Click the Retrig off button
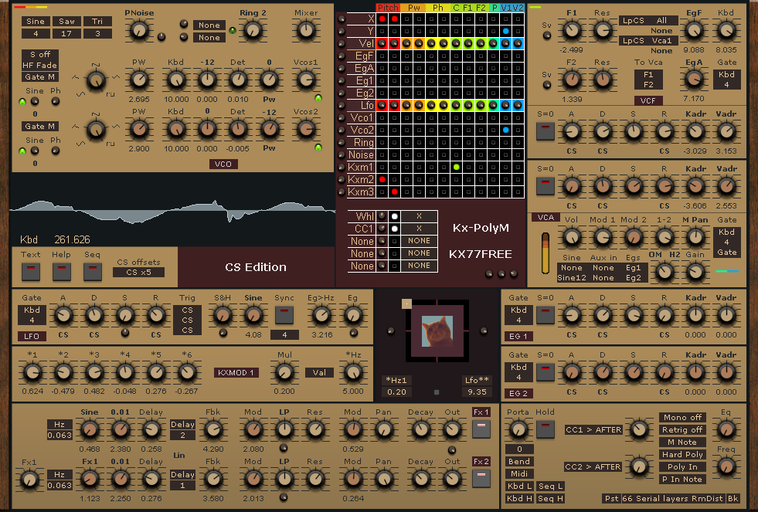Screen dimensions: 758x512 [x=682, y=429]
